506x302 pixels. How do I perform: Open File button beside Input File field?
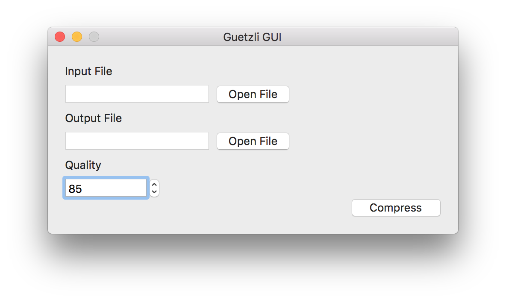[x=253, y=94]
